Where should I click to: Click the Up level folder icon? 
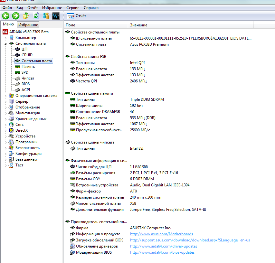pos(26,16)
